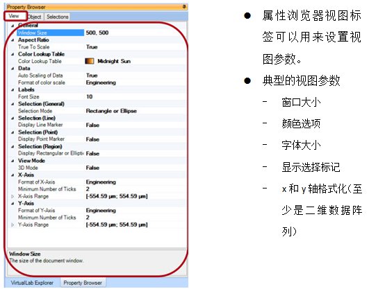
Task: Open the Selections tab
Action: tap(58, 17)
